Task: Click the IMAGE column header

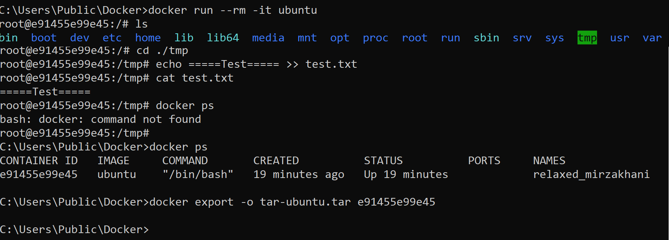Action: pos(113,161)
